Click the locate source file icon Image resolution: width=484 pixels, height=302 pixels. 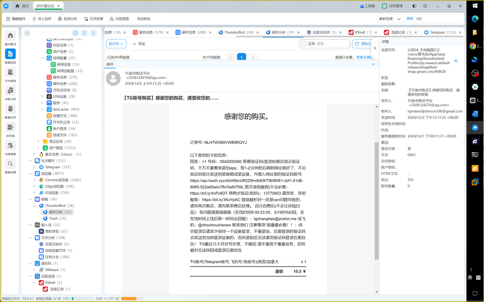[x=456, y=61]
